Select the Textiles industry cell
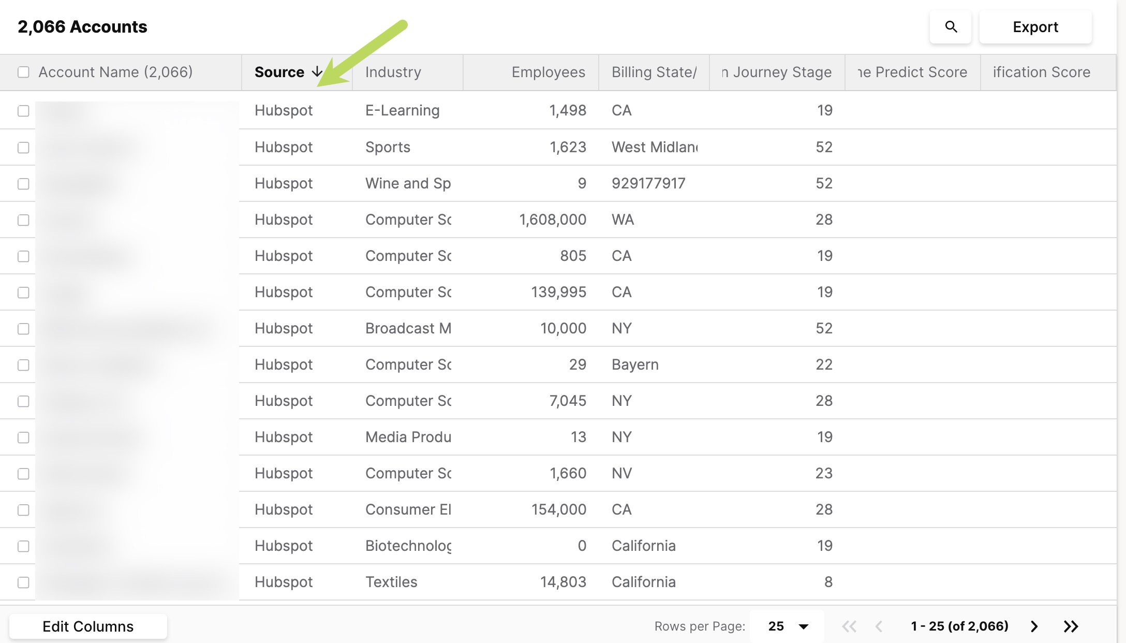The height and width of the screenshot is (643, 1126). (x=391, y=582)
